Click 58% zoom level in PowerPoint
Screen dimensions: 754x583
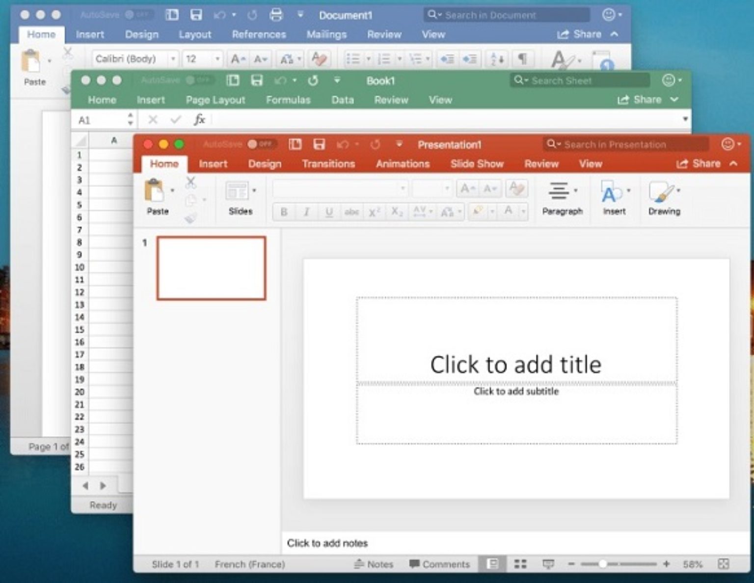coord(692,564)
